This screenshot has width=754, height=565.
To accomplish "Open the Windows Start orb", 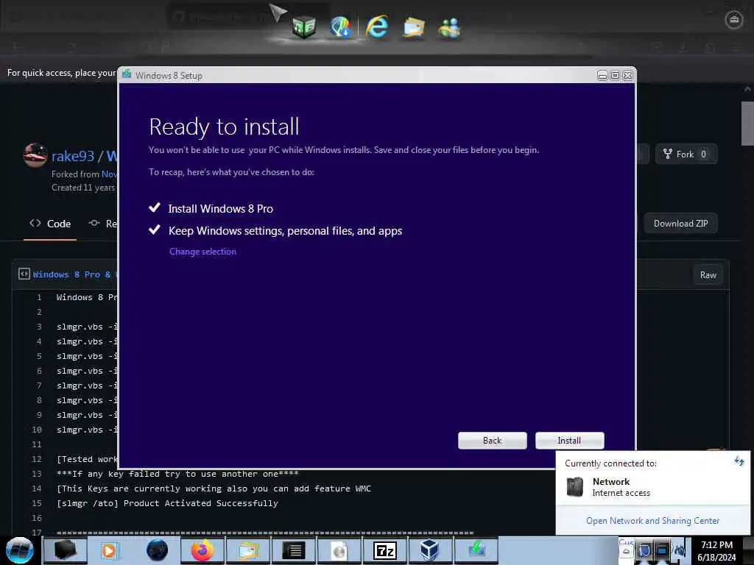I will (x=20, y=550).
